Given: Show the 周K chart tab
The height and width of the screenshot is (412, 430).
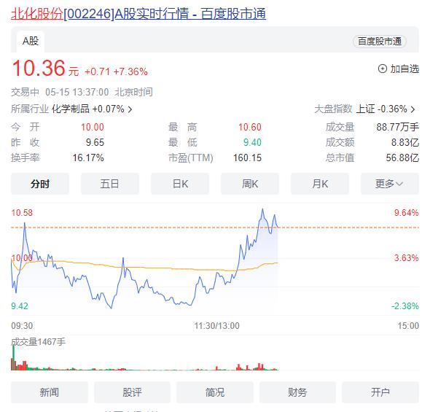Looking at the screenshot, I should coord(250,184).
